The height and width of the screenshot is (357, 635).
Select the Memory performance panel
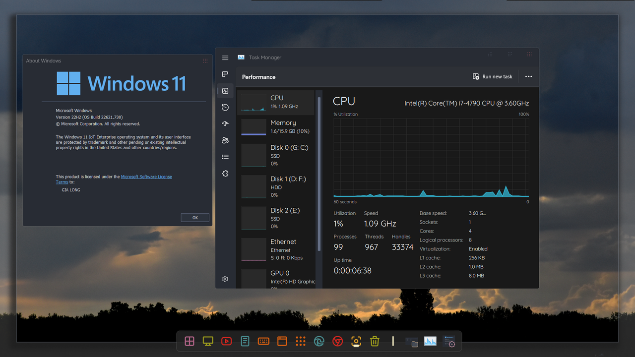(x=276, y=126)
